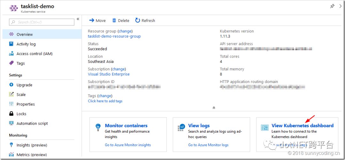The width and height of the screenshot is (345, 160).
Task: Click the Activity log icon in sidebar
Action: tap(11, 44)
